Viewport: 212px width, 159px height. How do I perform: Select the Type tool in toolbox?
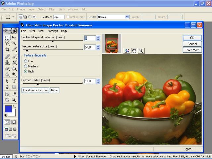pos(14,81)
